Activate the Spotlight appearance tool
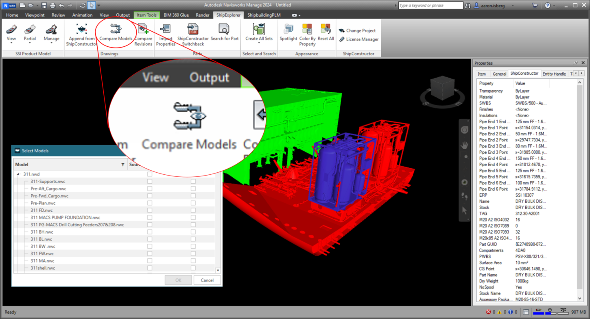 [288, 29]
